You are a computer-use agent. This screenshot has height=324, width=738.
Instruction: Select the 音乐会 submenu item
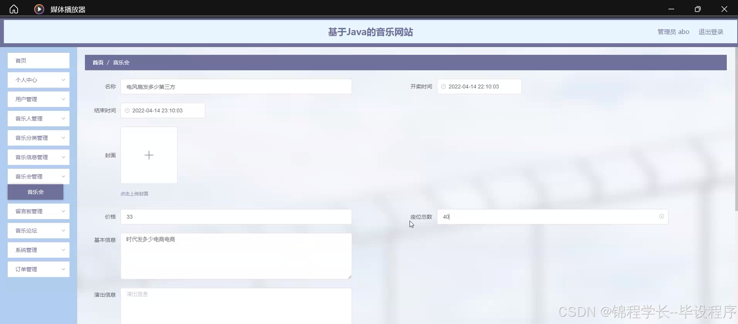point(35,192)
